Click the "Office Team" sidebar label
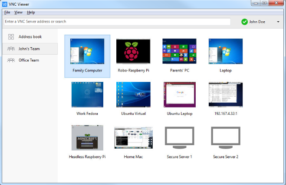 pyautogui.click(x=29, y=60)
